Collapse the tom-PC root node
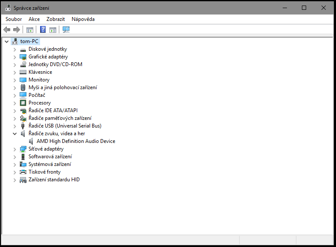The width and height of the screenshot is (336, 247). coord(7,42)
